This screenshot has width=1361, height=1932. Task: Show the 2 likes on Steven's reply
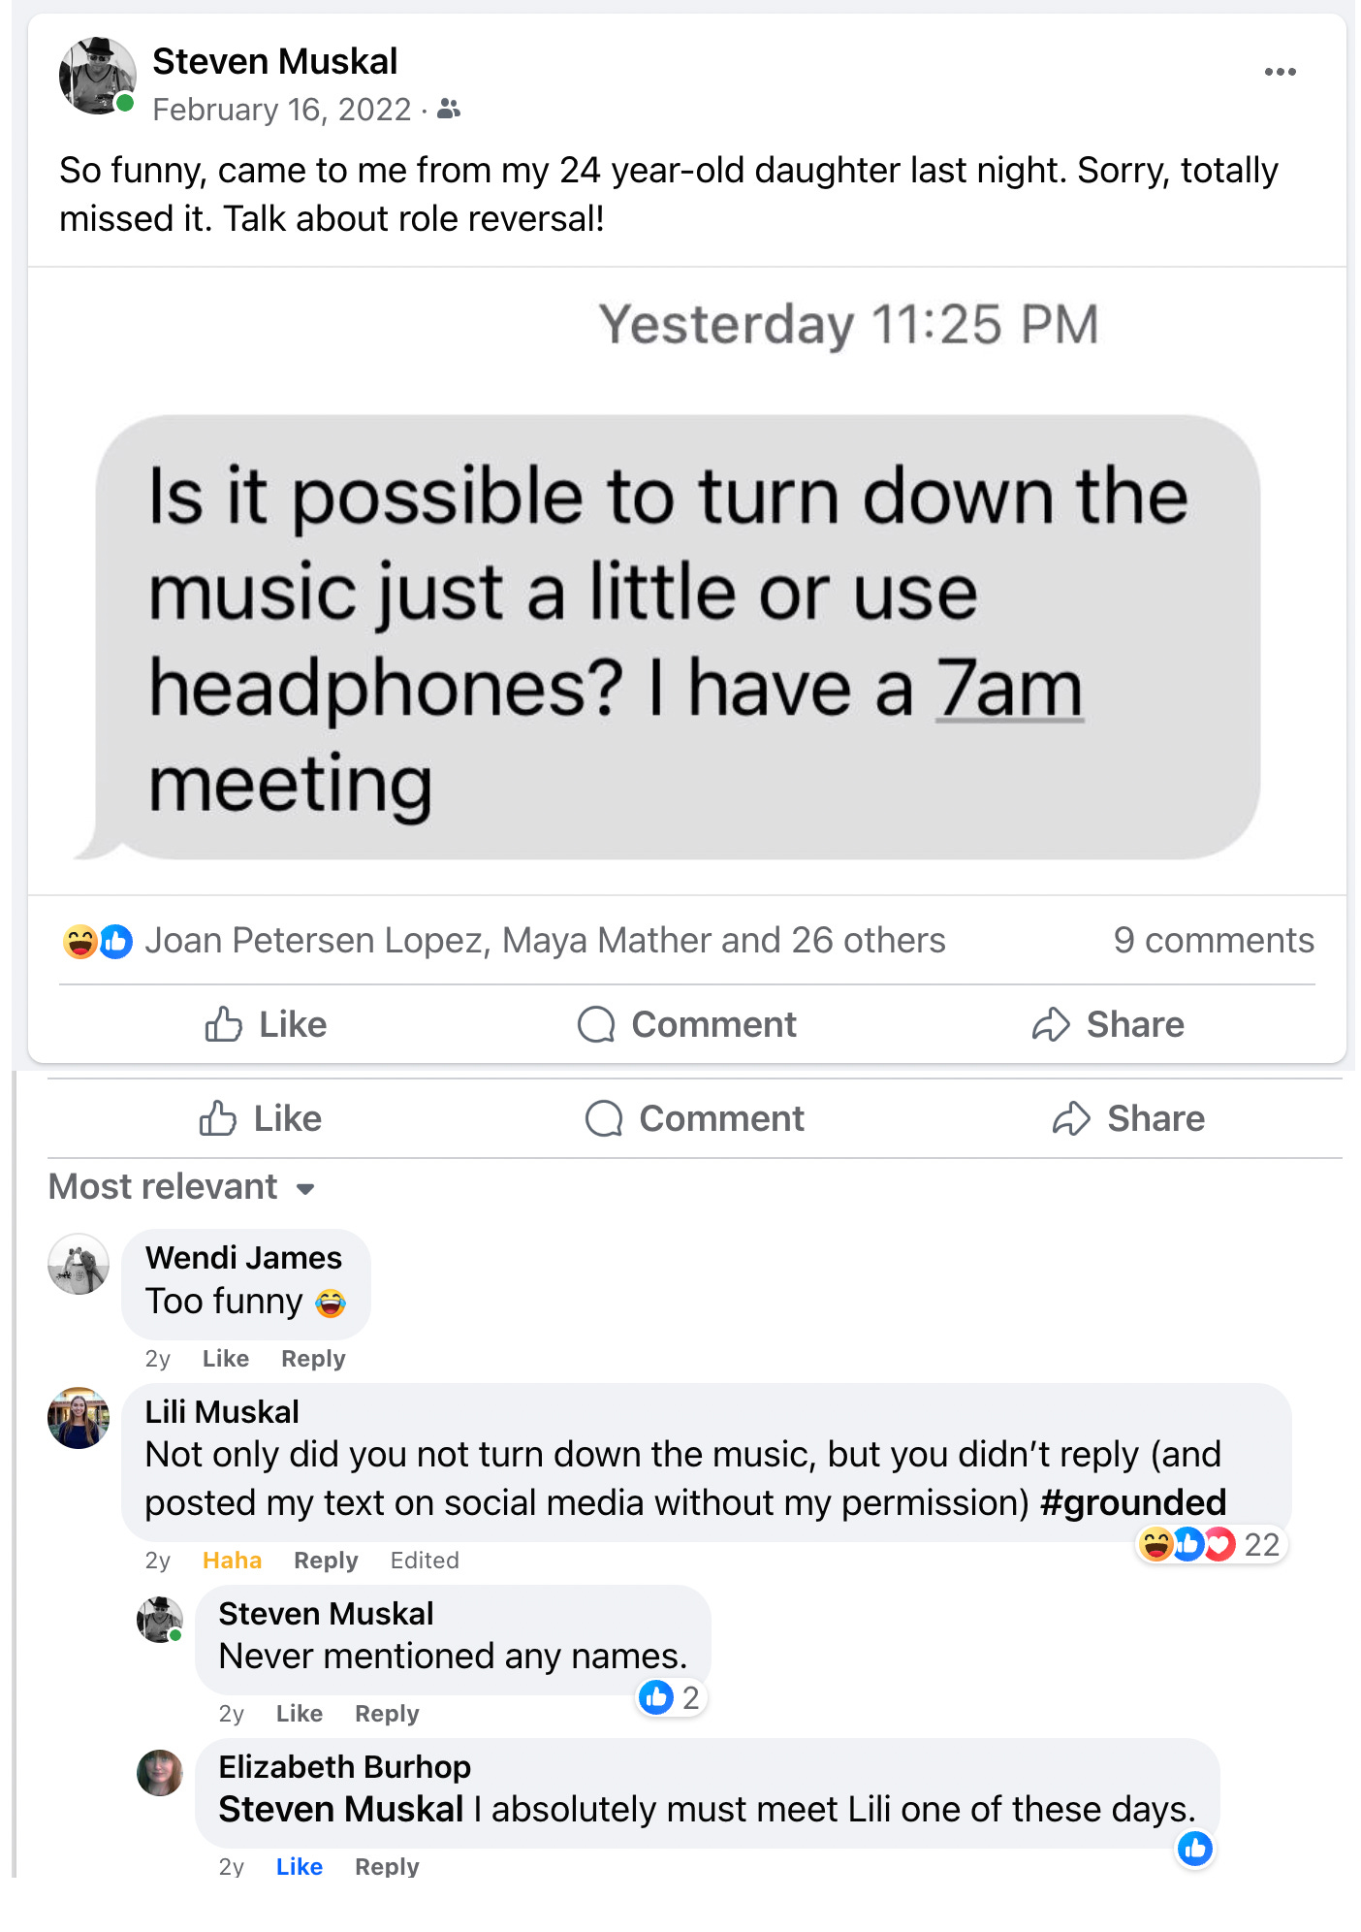[x=671, y=1697]
